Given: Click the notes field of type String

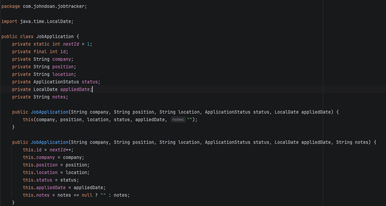Looking at the screenshot, I should pyautogui.click(x=59, y=97).
